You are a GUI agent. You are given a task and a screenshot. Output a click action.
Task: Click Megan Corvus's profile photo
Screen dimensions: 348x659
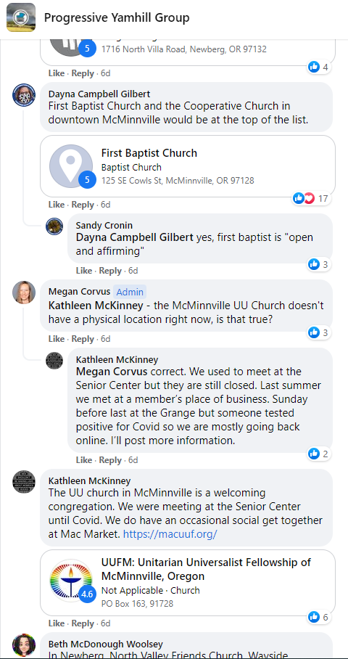pos(24,292)
